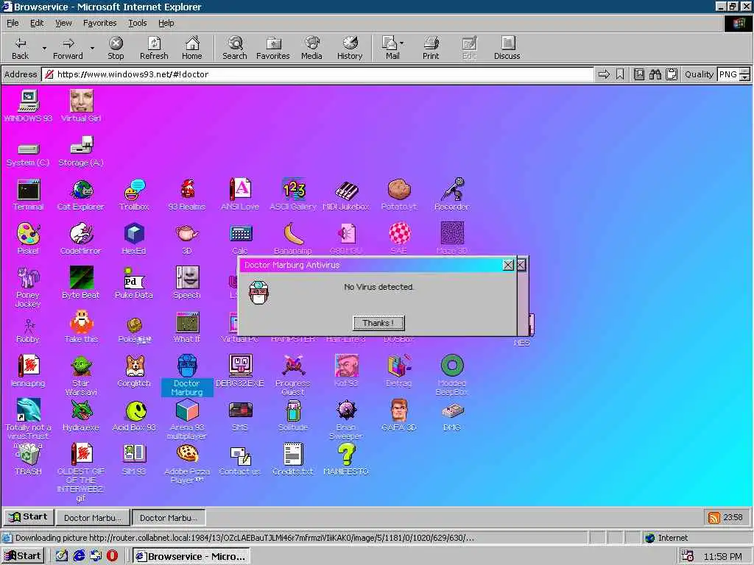
Task: Launch Piskel paint palette icon
Action: 28,238
